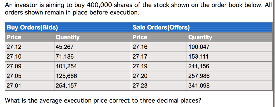Click the 153,111 offer quantity cell
Image resolution: width=275 pixels, height=107 pixels.
(x=230, y=57)
